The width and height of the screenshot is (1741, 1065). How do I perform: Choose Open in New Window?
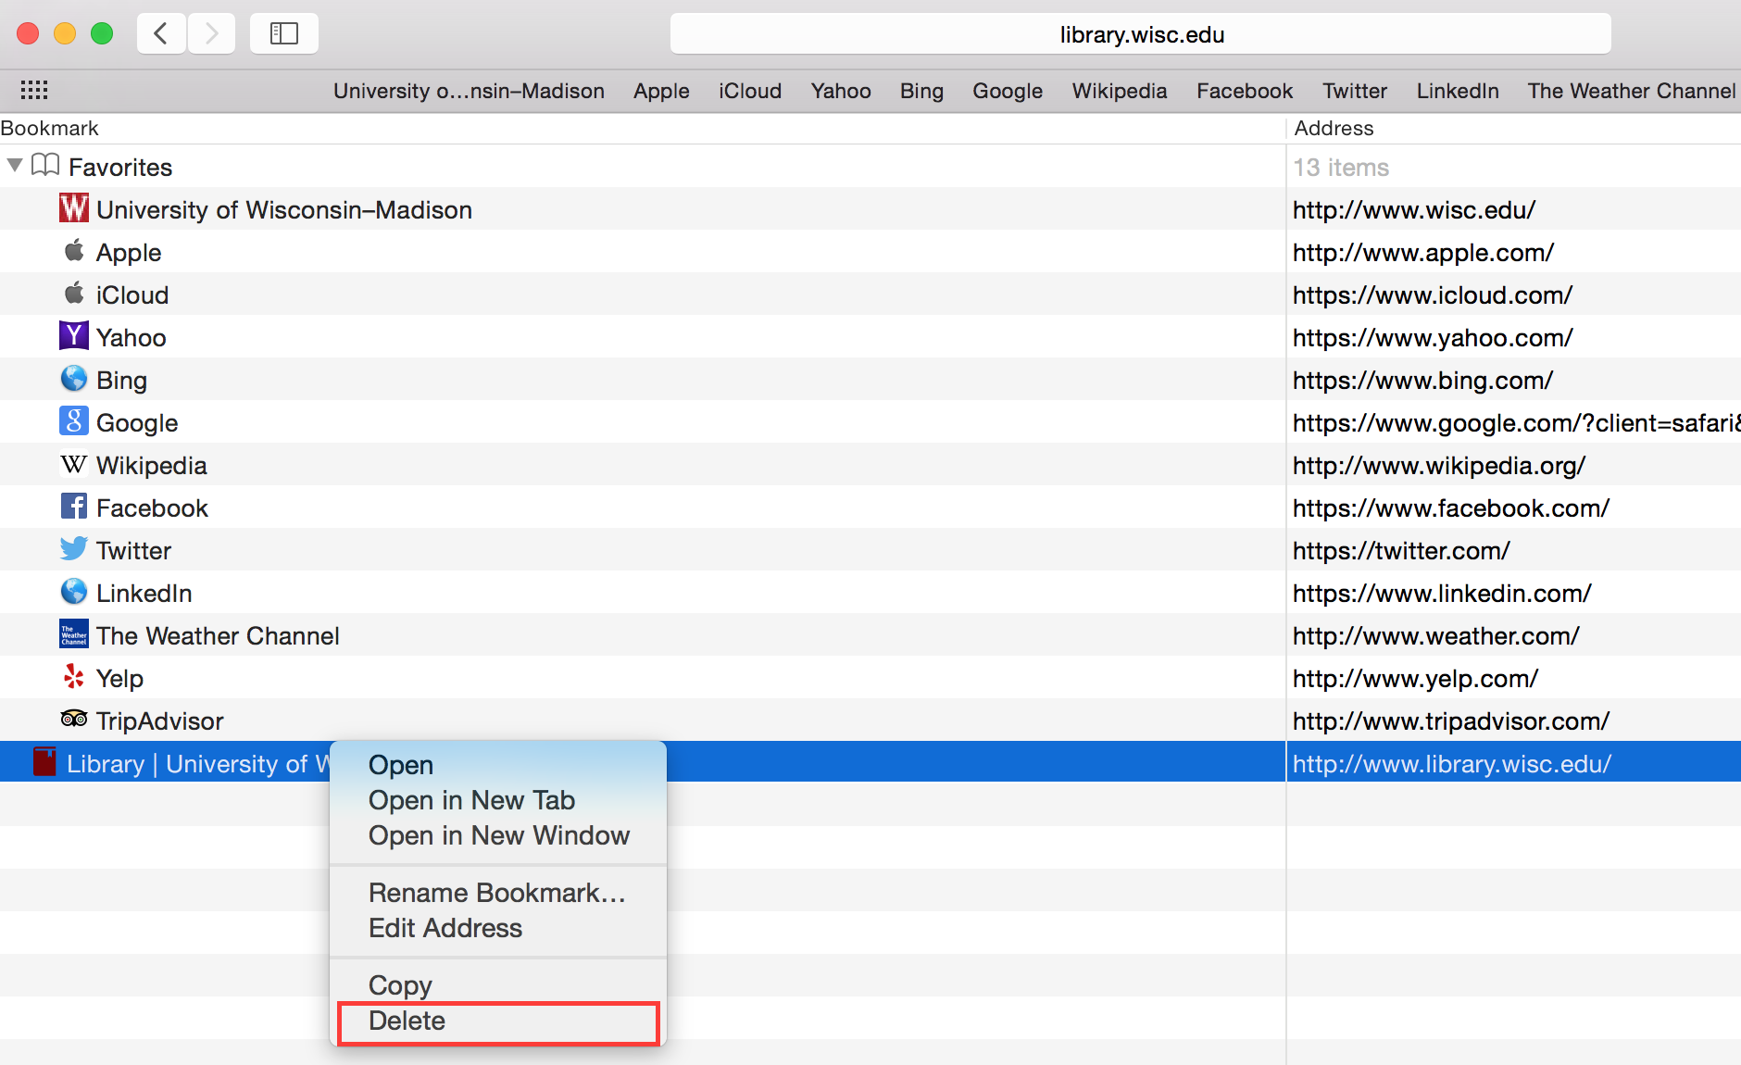coord(499,835)
